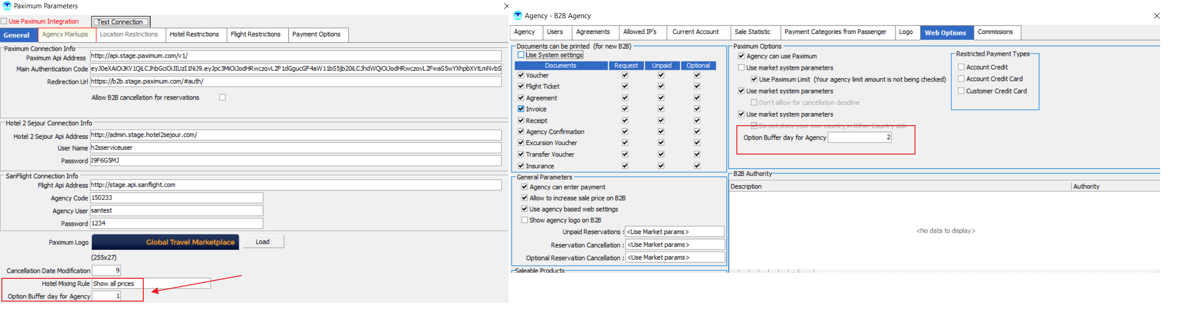Click the Load button for logo
Screen dimensions: 1196x336
pos(263,242)
